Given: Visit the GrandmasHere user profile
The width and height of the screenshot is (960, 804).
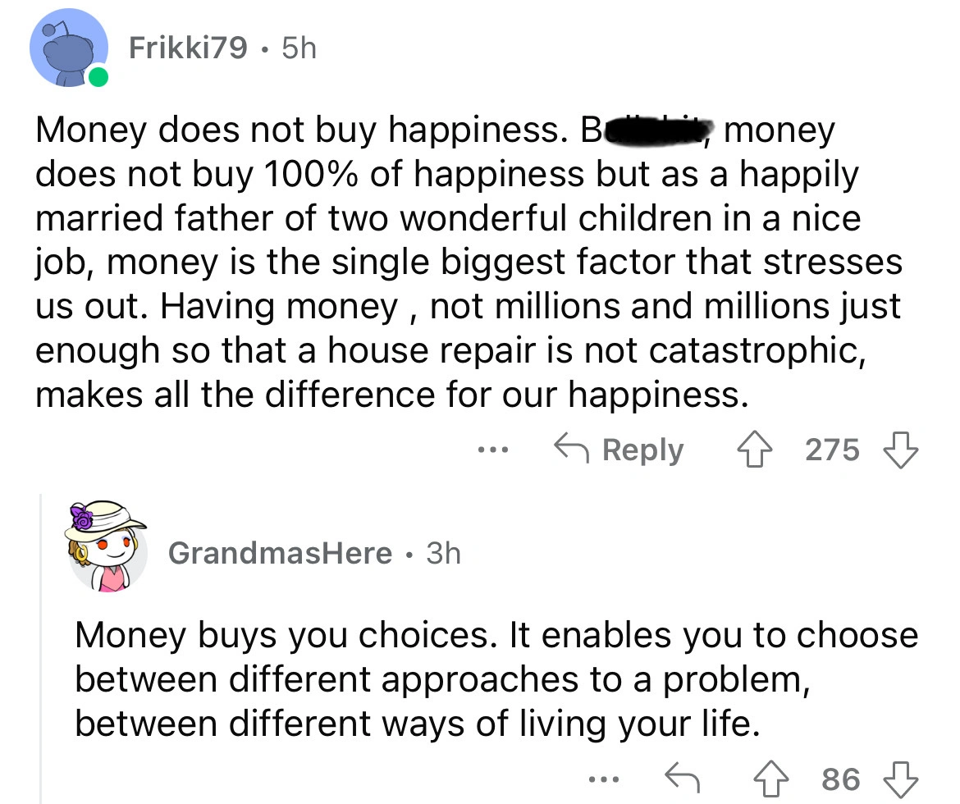Looking at the screenshot, I should tap(279, 553).
